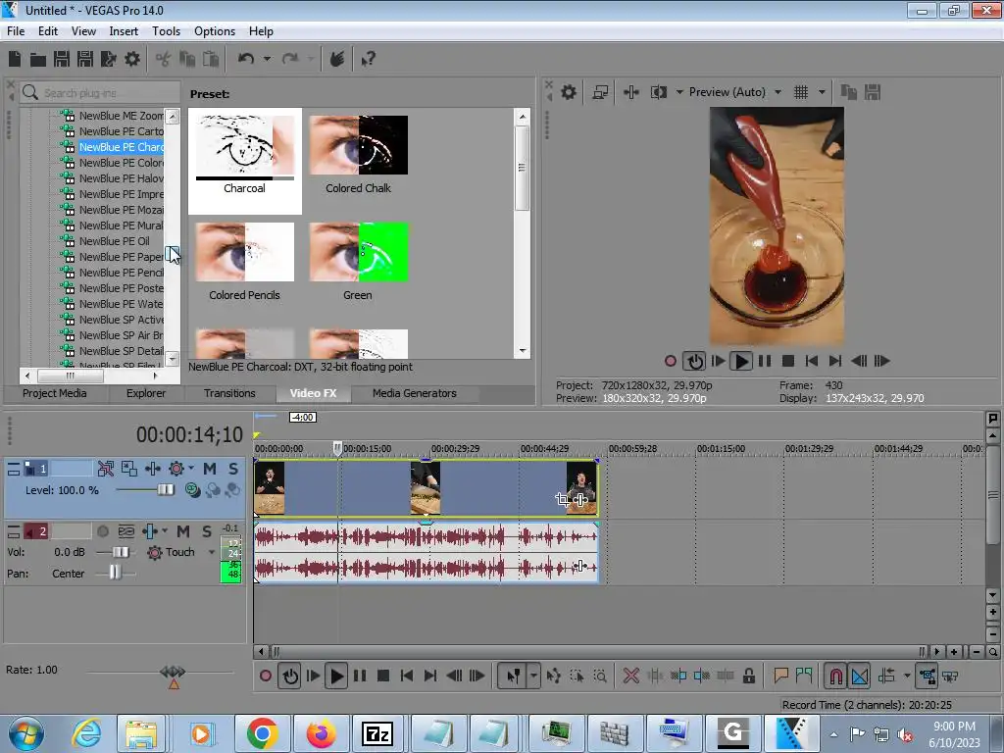The height and width of the screenshot is (753, 1004).
Task: Copy snapshot to clipboard in preview toolbar
Action: [x=849, y=92]
